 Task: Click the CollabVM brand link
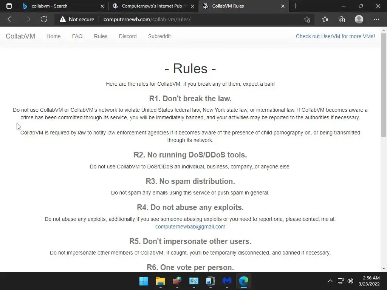[x=20, y=36]
